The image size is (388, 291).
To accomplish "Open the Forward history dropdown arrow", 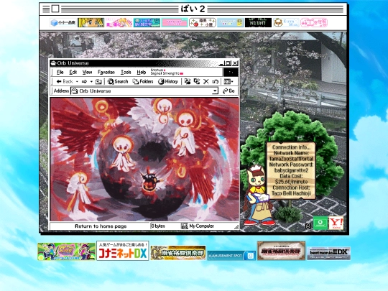I will coord(91,81).
